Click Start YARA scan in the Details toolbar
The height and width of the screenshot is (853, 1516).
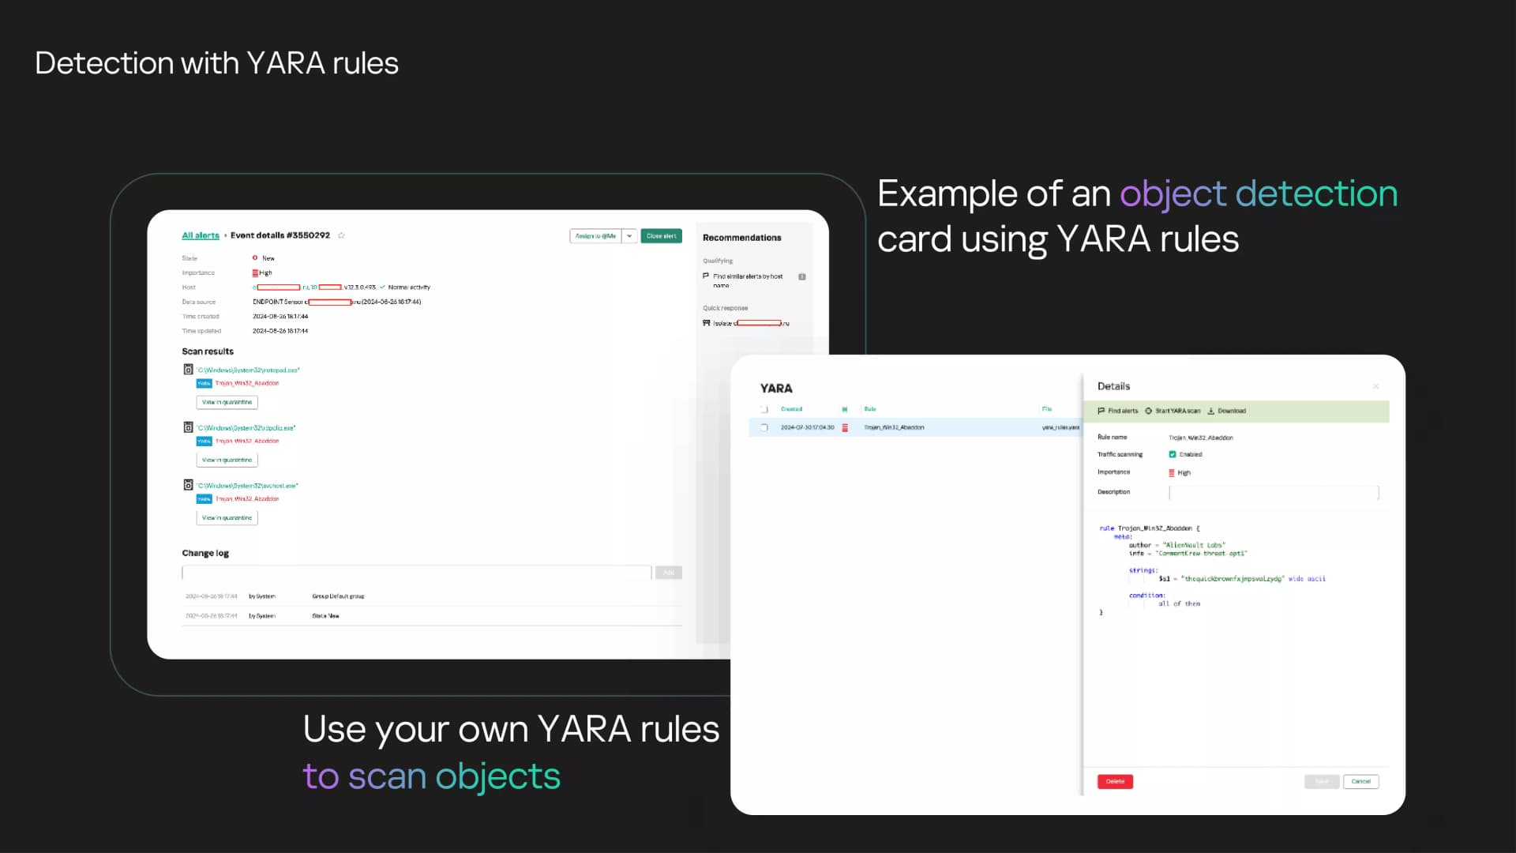click(1173, 411)
